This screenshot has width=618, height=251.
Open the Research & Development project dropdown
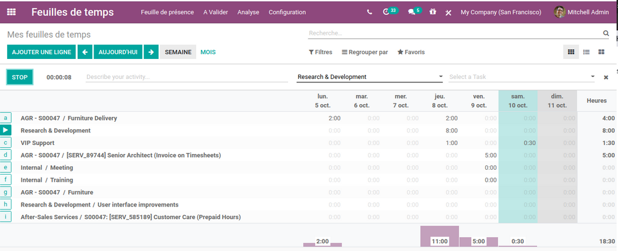(x=370, y=77)
